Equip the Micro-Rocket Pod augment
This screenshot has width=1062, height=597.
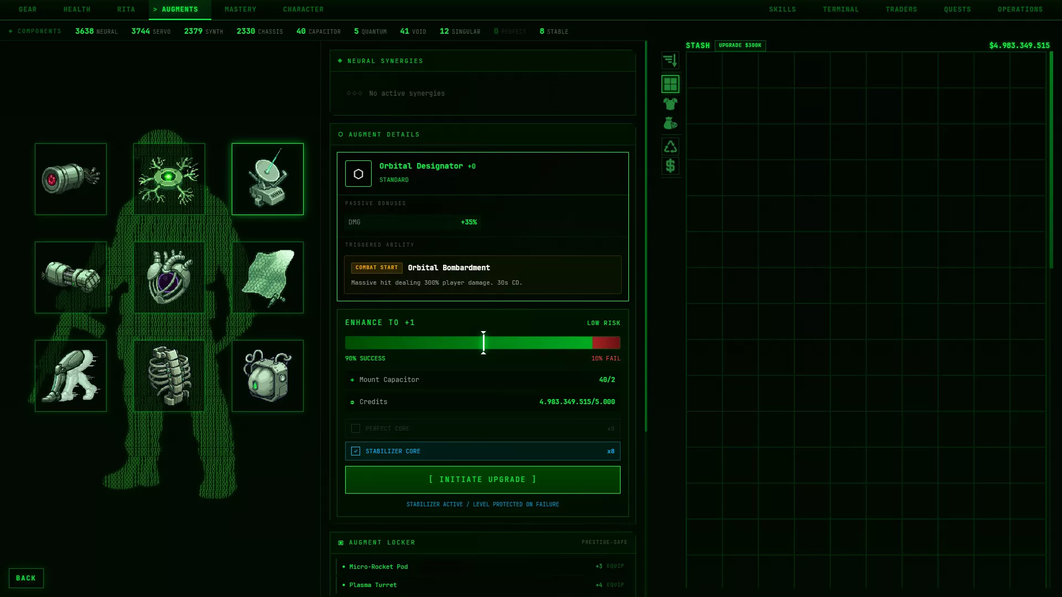point(615,566)
